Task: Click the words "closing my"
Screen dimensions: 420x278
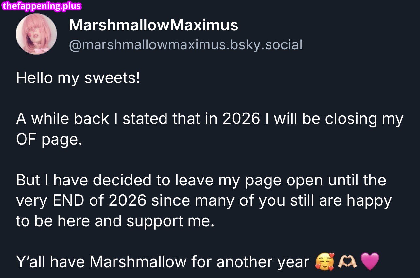Action: point(364,119)
